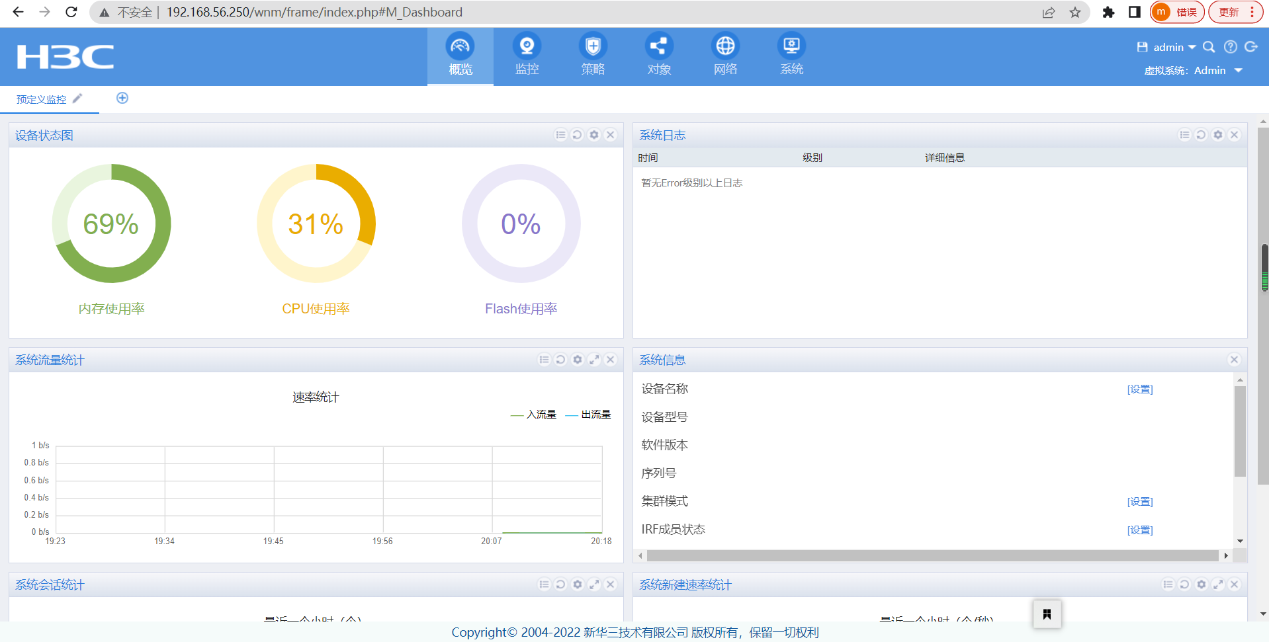
Task: Edit the 预定义监控 tab with pencil icon
Action: [77, 99]
